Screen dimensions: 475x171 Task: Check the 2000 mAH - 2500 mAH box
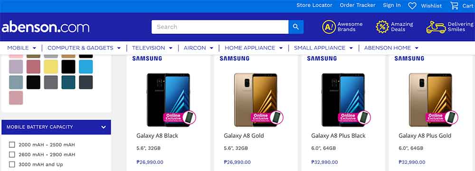click(x=12, y=144)
